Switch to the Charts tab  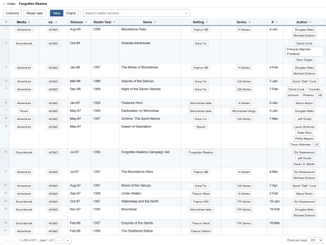(x=71, y=13)
